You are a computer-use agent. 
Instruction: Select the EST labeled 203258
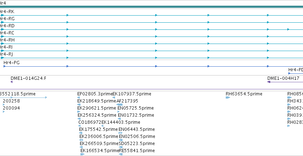click(x=11, y=101)
